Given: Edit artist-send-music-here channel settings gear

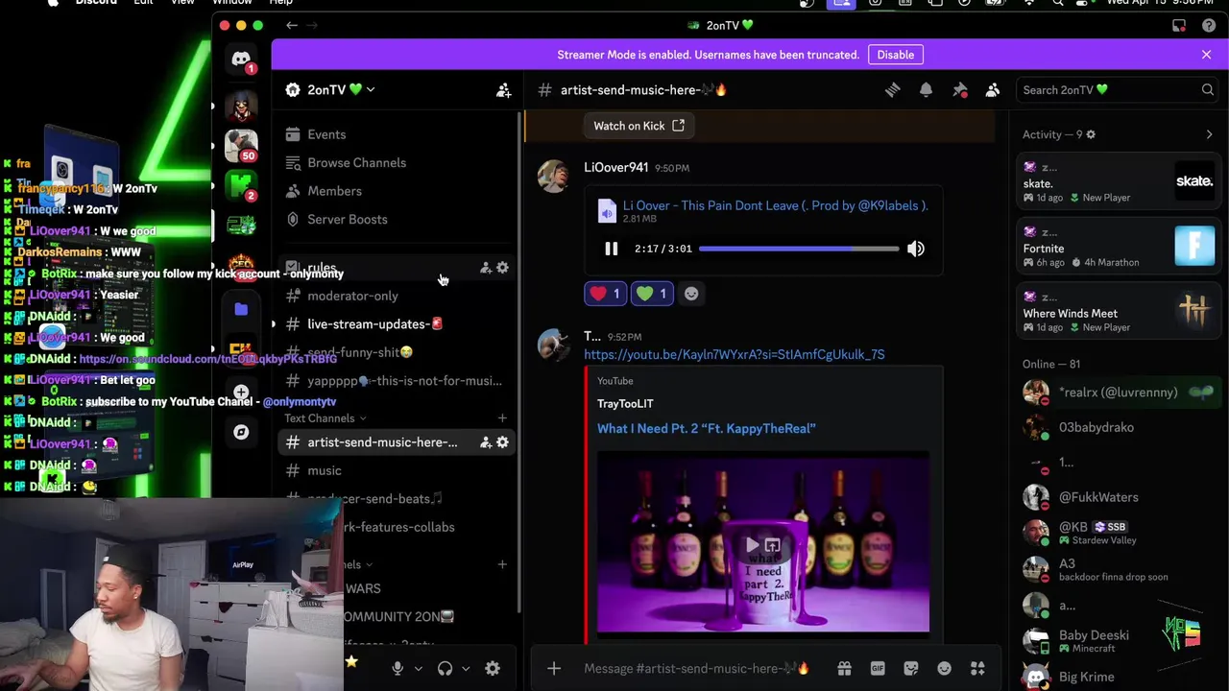Looking at the screenshot, I should (502, 442).
